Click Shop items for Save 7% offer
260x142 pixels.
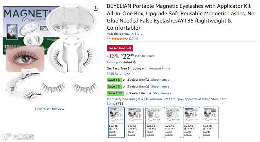[x=160, y=86]
